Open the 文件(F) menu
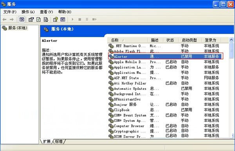 (x=10, y=12)
